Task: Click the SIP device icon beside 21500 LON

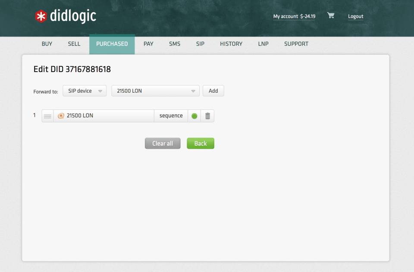Action: (61, 116)
